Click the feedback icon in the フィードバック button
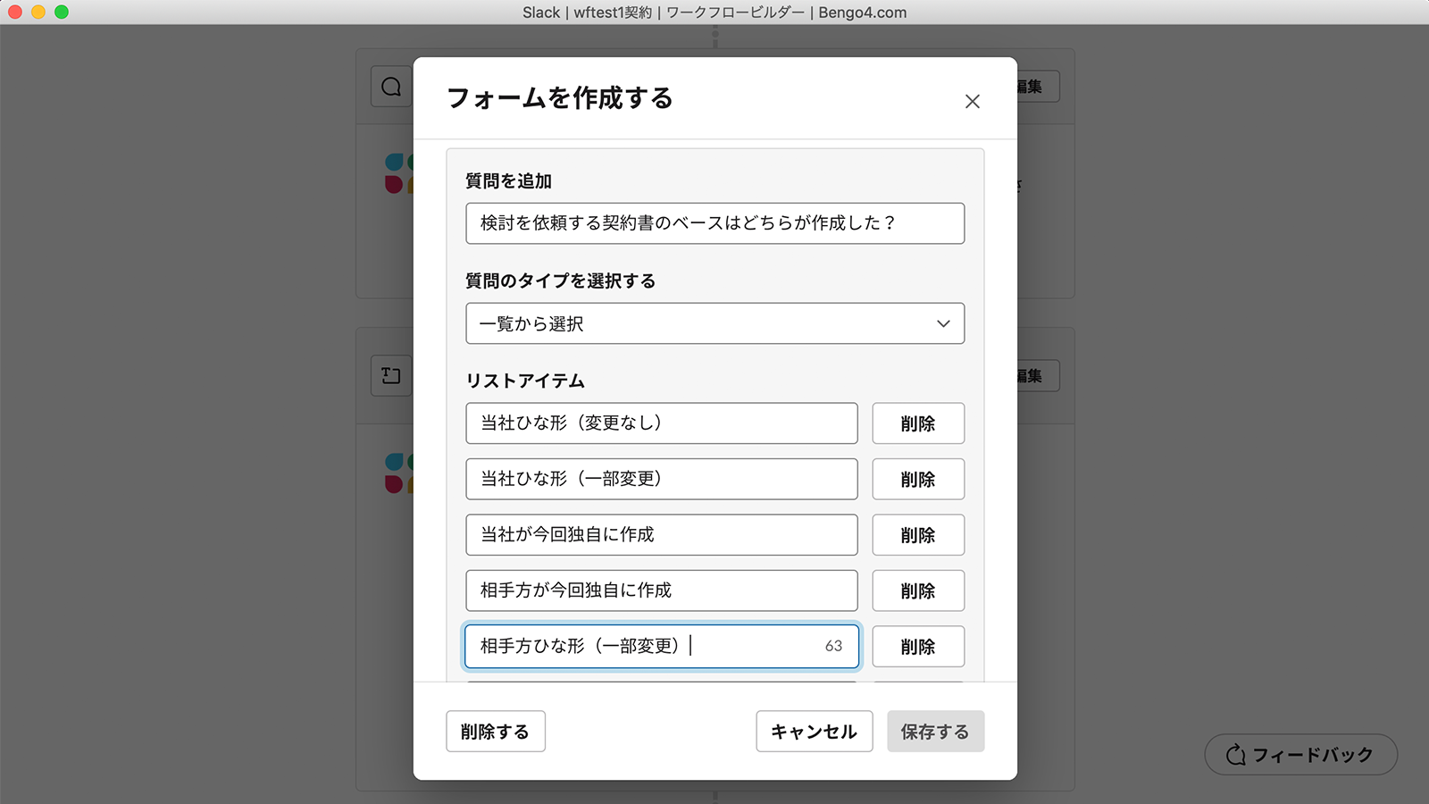The width and height of the screenshot is (1429, 804). pos(1235,755)
